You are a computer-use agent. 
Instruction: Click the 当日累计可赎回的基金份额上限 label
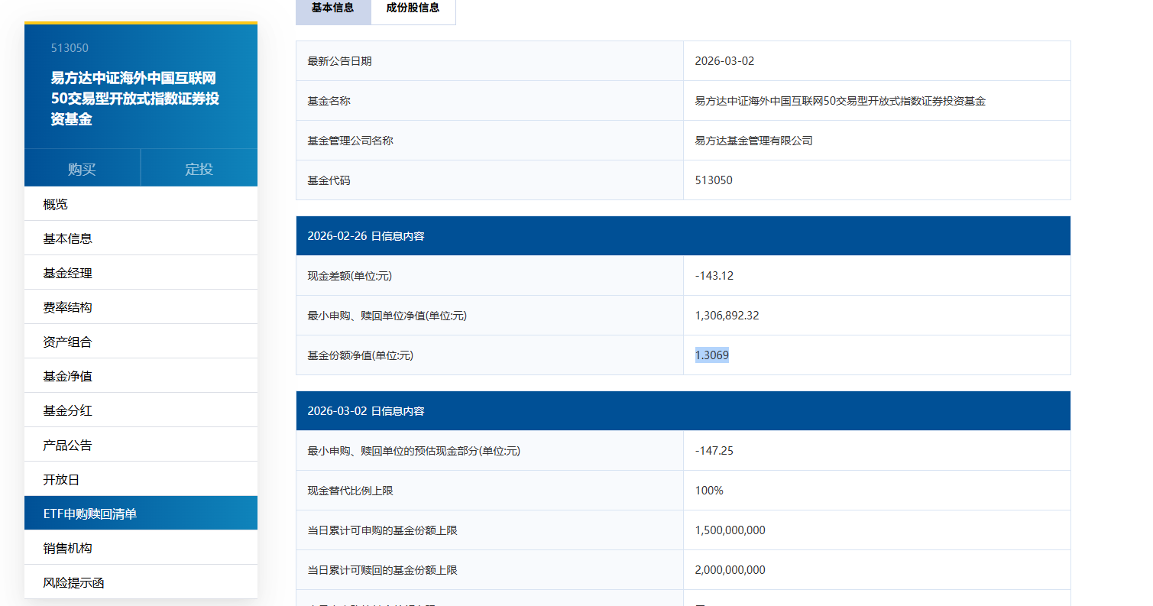click(382, 570)
